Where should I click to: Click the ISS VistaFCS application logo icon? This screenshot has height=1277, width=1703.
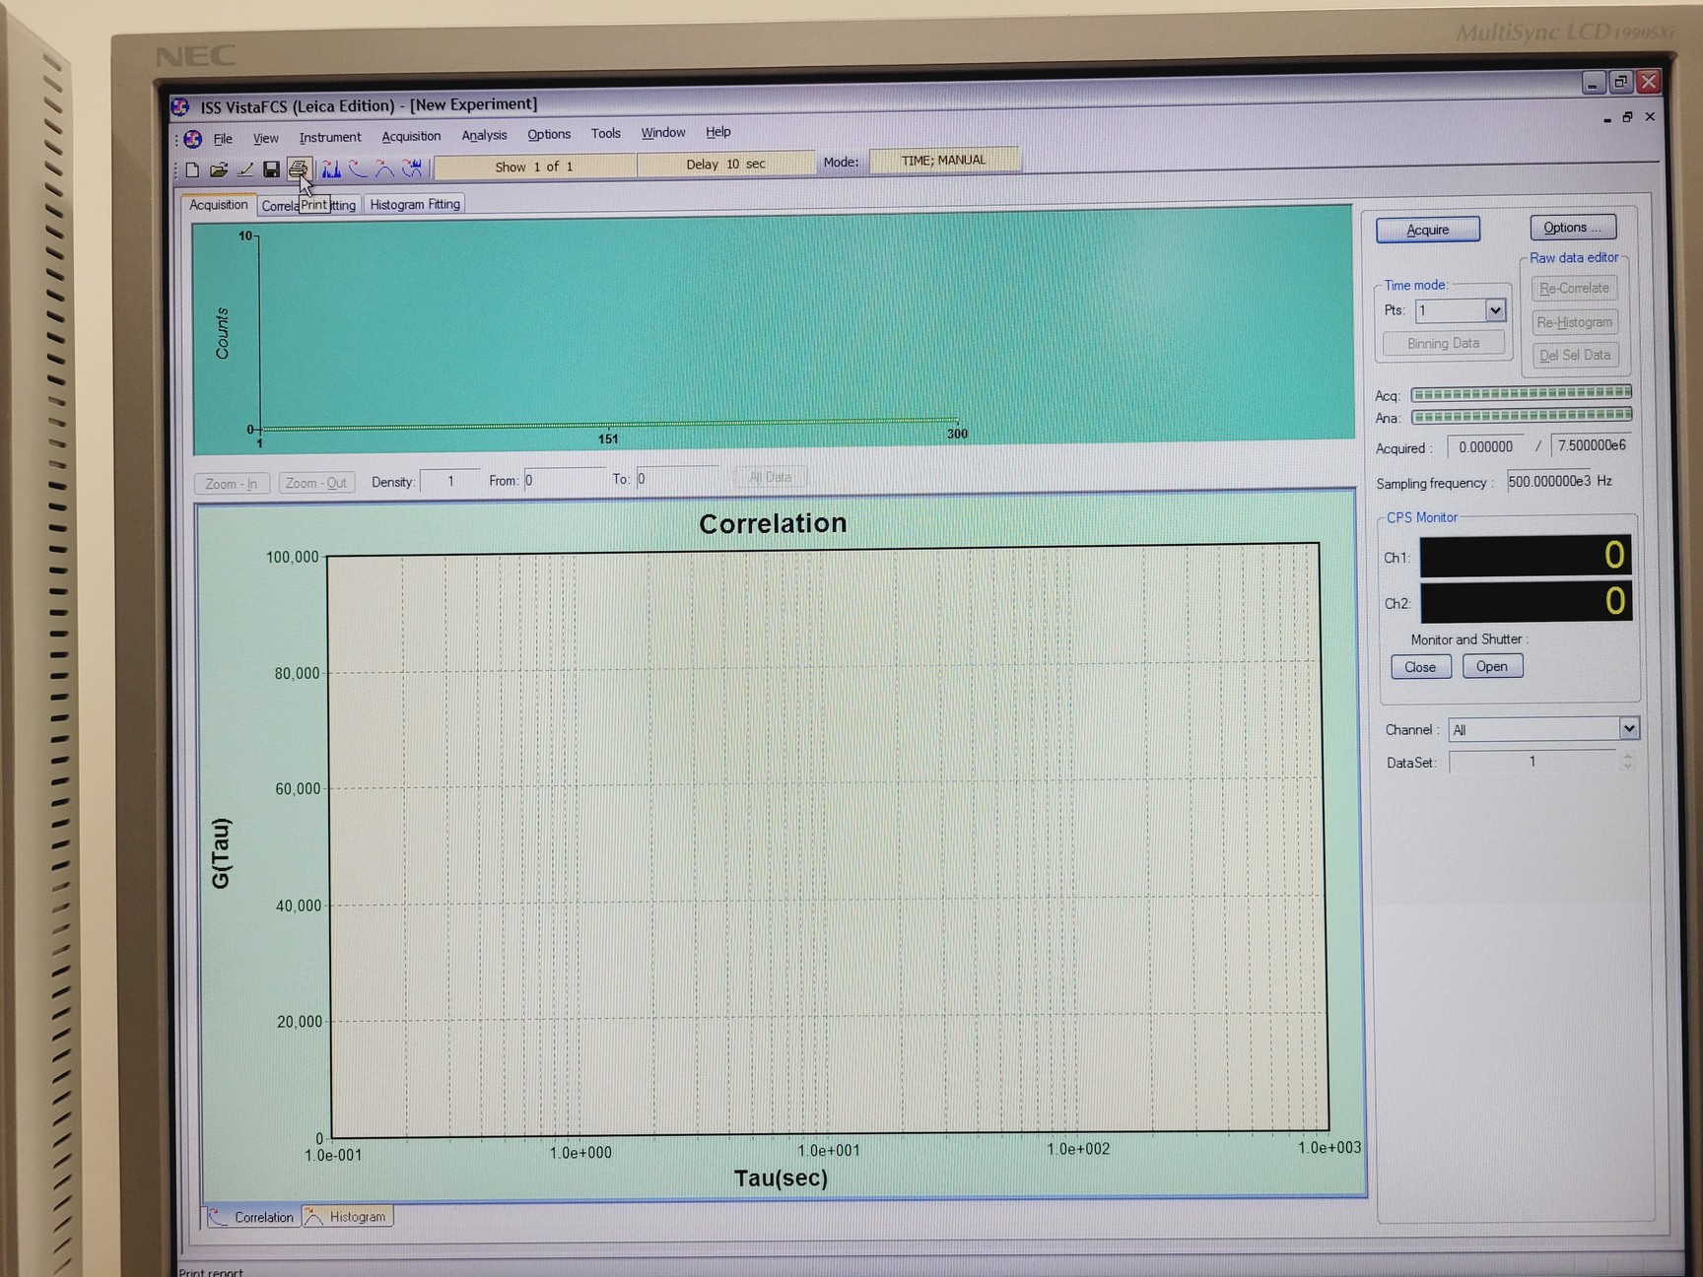[180, 106]
